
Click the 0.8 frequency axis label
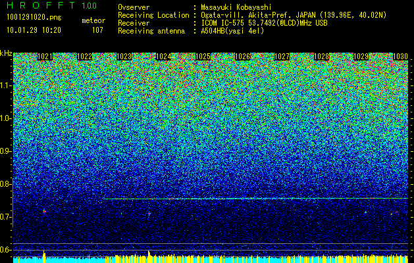tap(6, 184)
